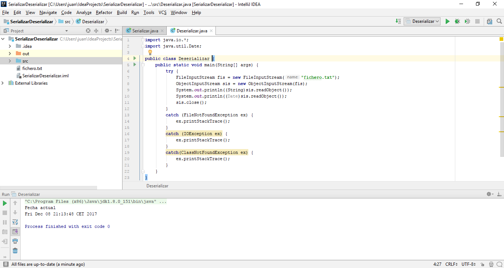The height and width of the screenshot is (268, 504).
Task: Select fichero.txt in the project tree
Action: click(32, 68)
